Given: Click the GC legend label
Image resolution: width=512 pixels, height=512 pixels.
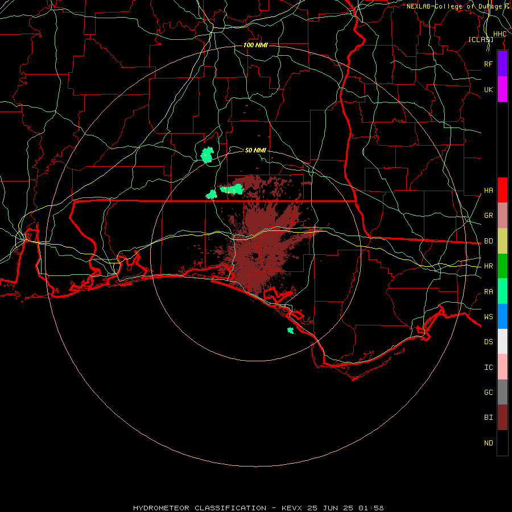Looking at the screenshot, I should click(488, 393).
